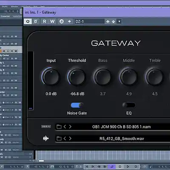Open folder browser for the IR wav file

[59, 138]
